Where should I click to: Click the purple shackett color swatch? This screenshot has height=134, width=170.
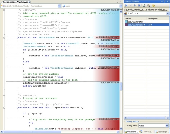[126, 25]
